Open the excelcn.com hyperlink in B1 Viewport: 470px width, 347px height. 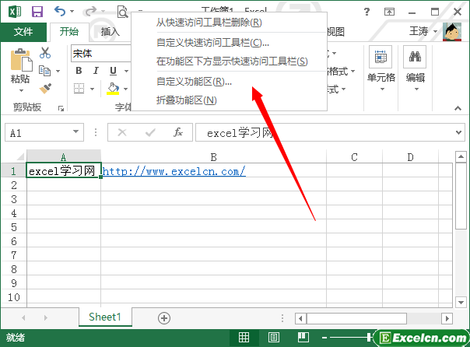[174, 171]
